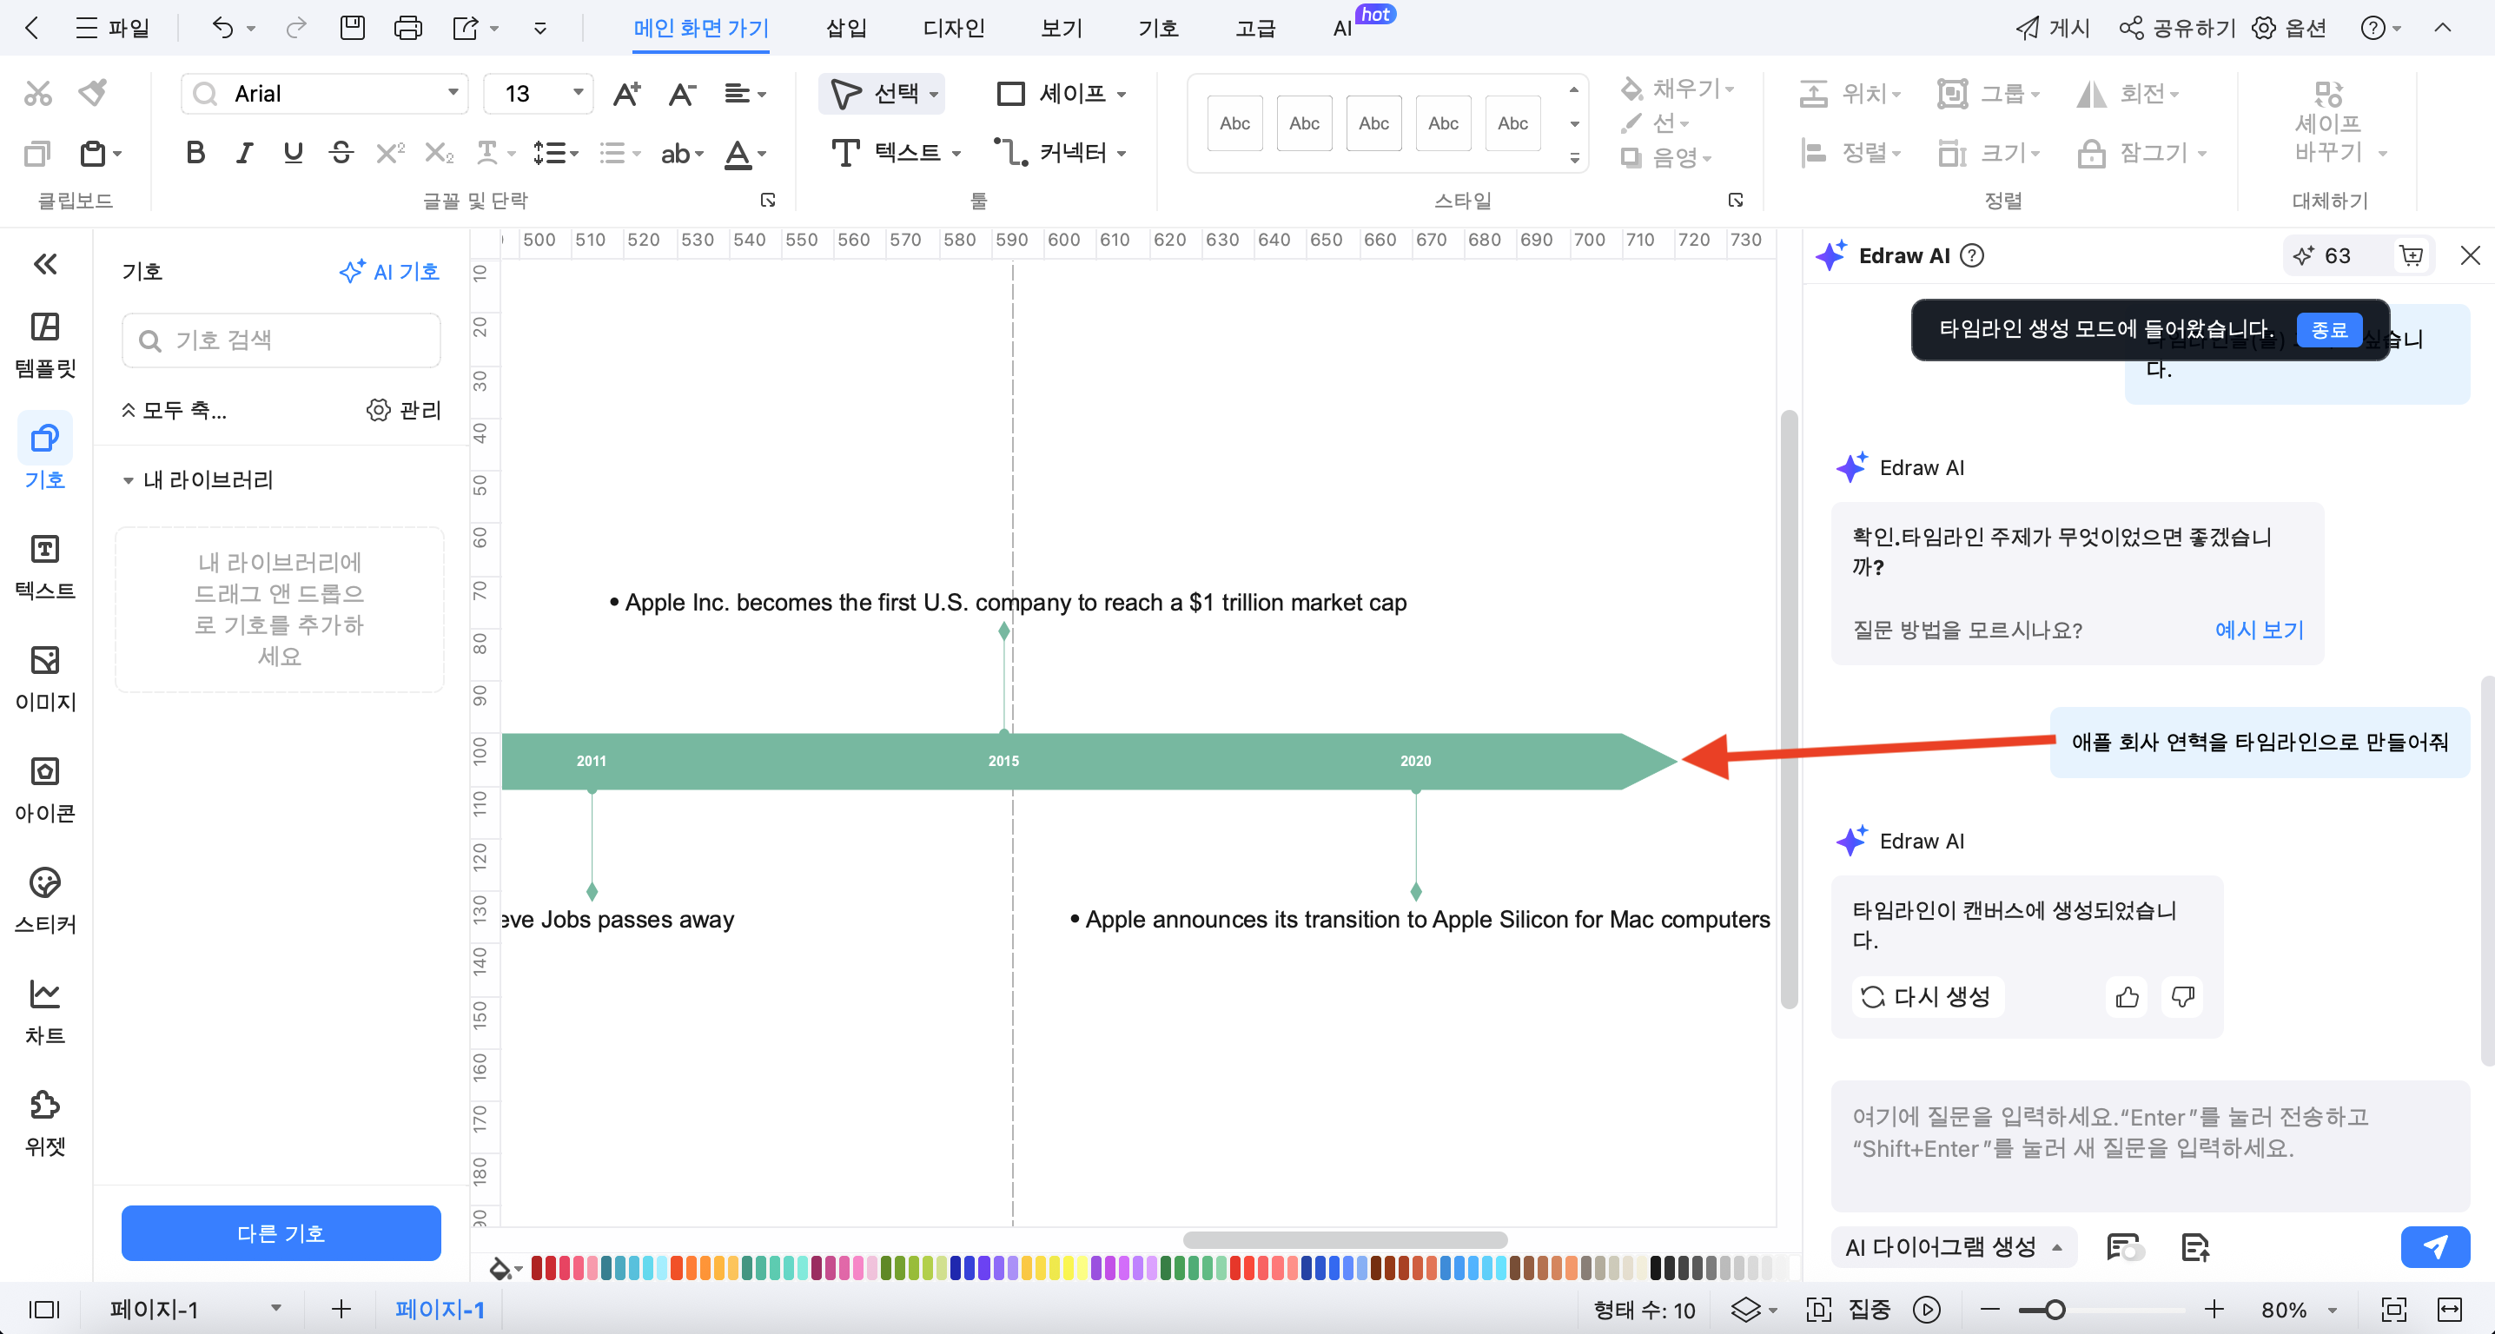Click the Print icon

coord(407,28)
